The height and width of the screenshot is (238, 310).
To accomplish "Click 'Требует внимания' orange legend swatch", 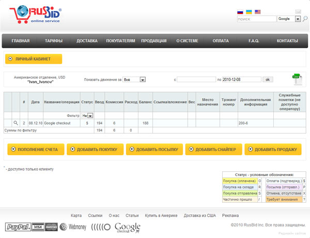I will point(284,199).
